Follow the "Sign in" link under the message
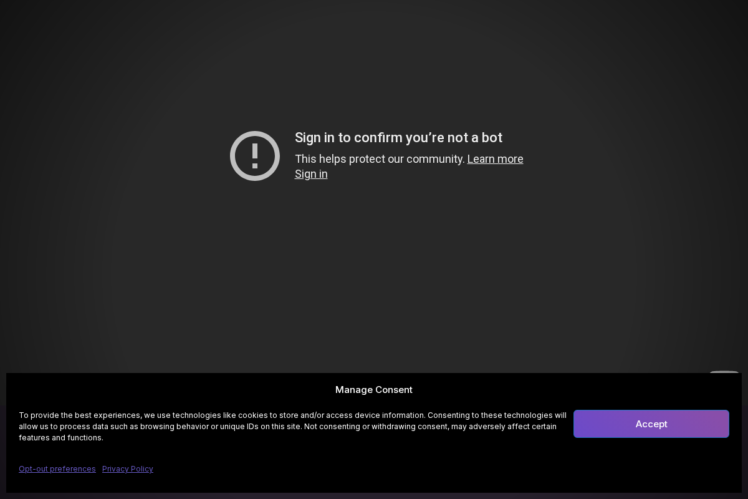The width and height of the screenshot is (748, 499). point(311,174)
